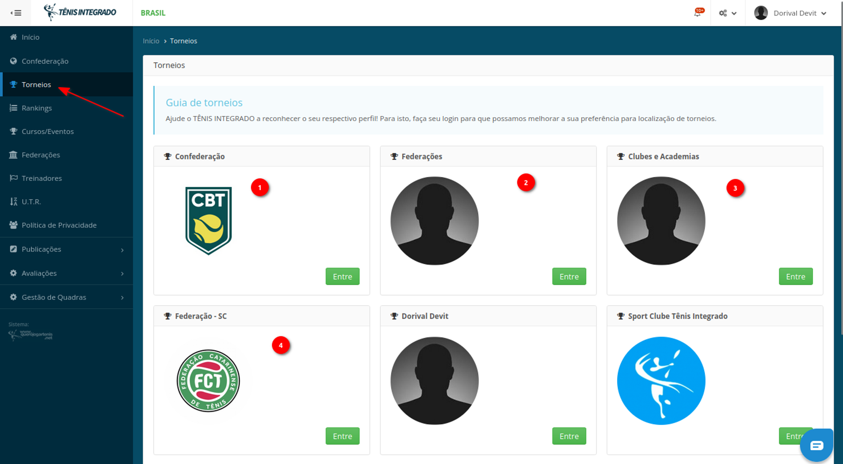The width and height of the screenshot is (843, 464).
Task: Click the FCT Federação Catarinense logo
Action: pos(208,381)
